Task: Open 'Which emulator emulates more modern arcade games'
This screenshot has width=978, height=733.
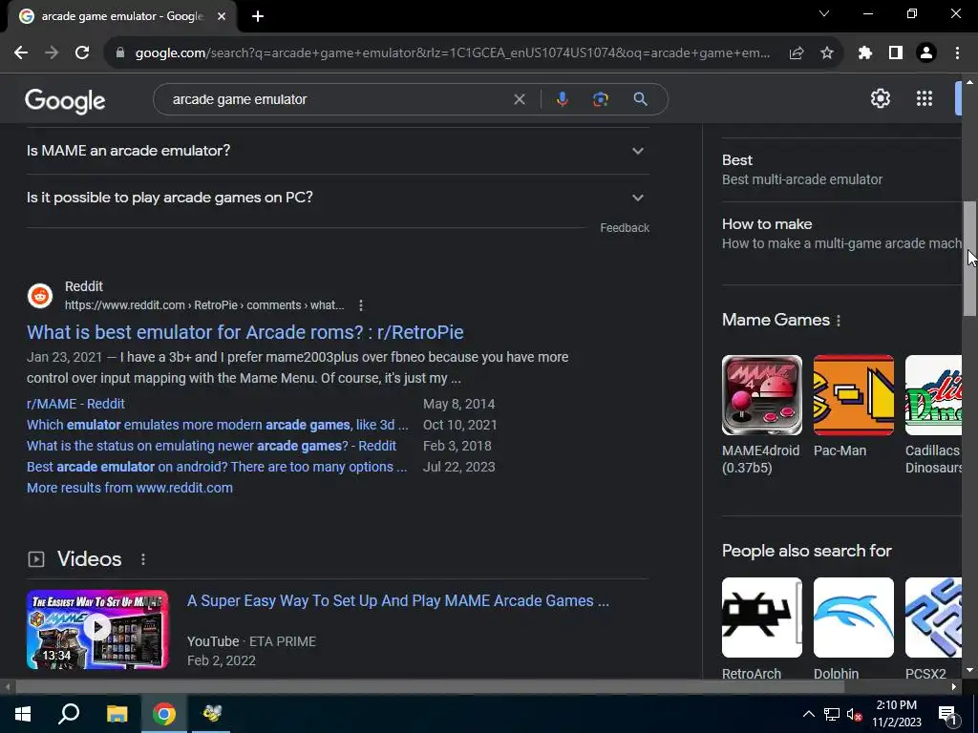Action: [x=217, y=425]
